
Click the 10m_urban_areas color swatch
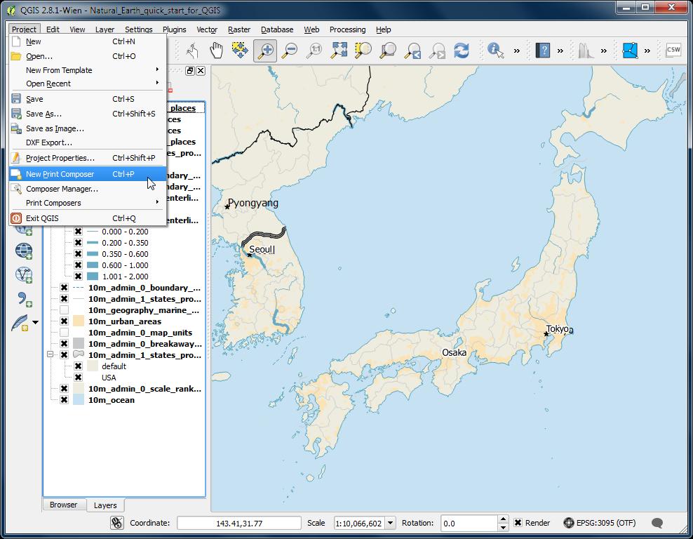[79, 321]
